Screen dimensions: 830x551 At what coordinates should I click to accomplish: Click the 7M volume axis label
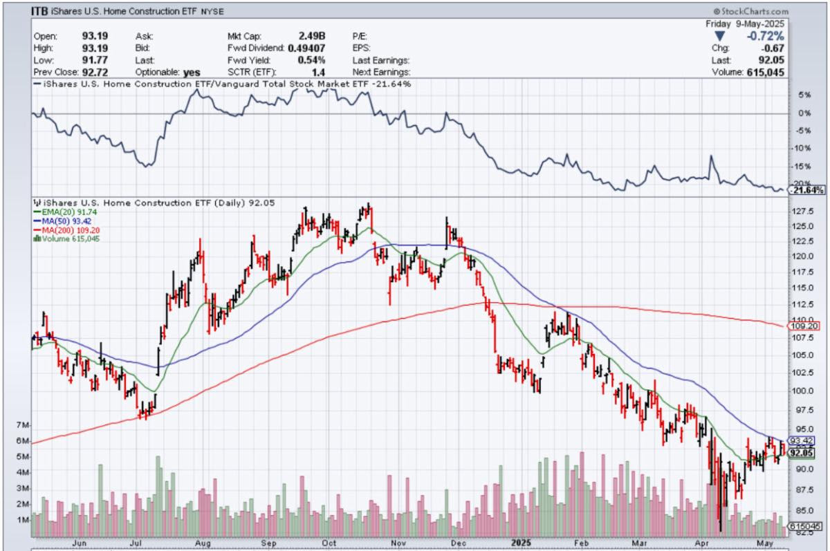[x=23, y=424]
